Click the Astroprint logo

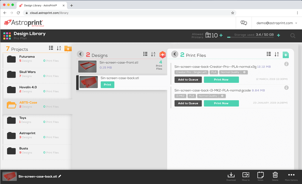point(24,23)
